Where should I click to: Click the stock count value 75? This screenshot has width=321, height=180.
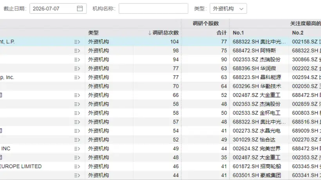224,50
